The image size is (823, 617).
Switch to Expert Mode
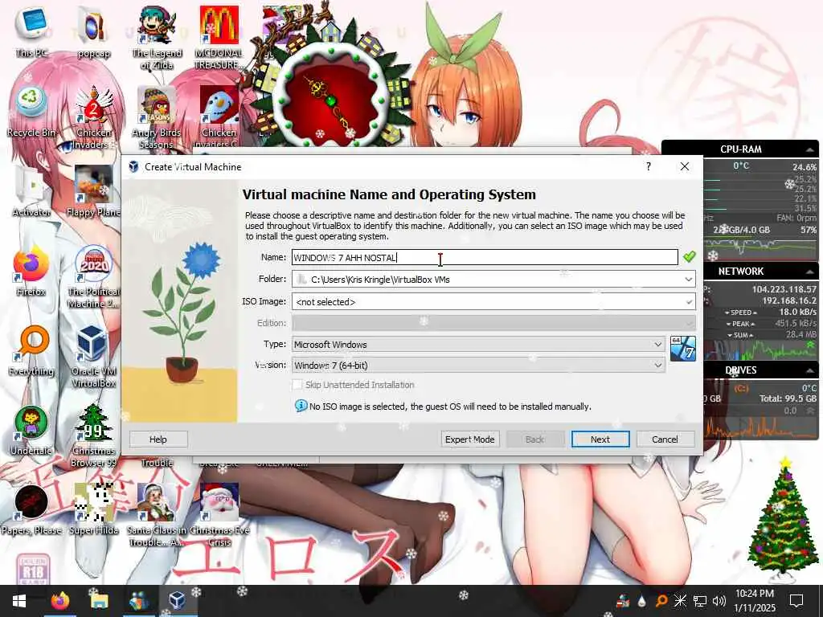coord(469,439)
